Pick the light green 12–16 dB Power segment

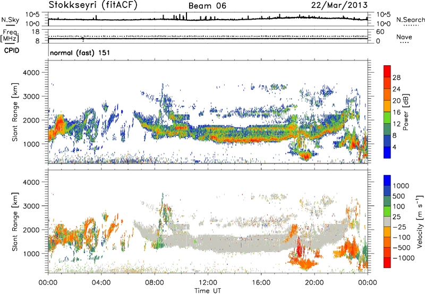(387, 118)
